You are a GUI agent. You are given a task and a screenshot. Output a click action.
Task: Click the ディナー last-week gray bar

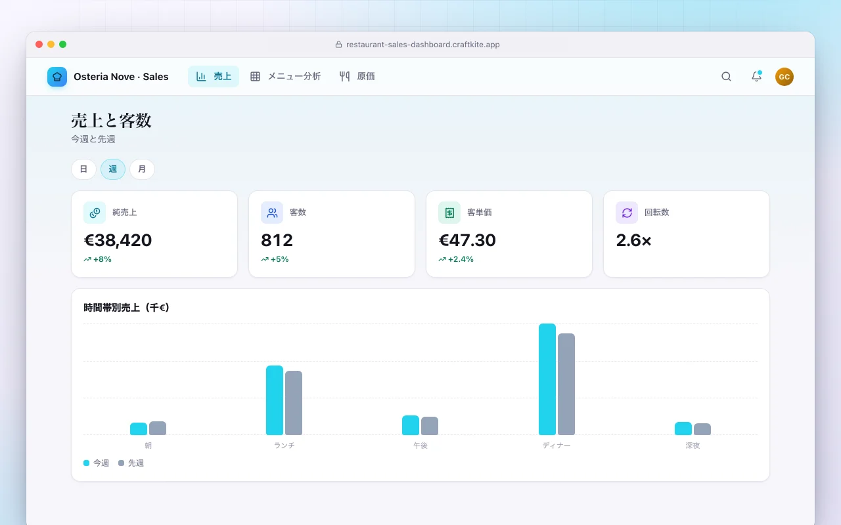(566, 385)
